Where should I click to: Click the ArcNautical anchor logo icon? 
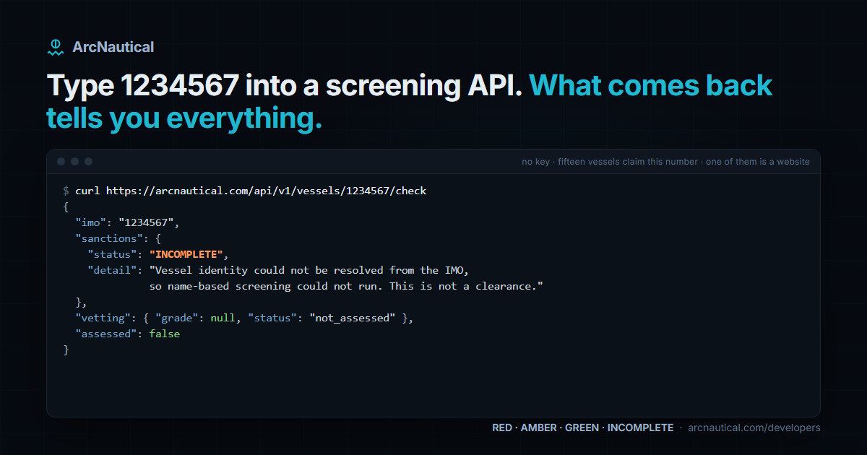click(55, 48)
